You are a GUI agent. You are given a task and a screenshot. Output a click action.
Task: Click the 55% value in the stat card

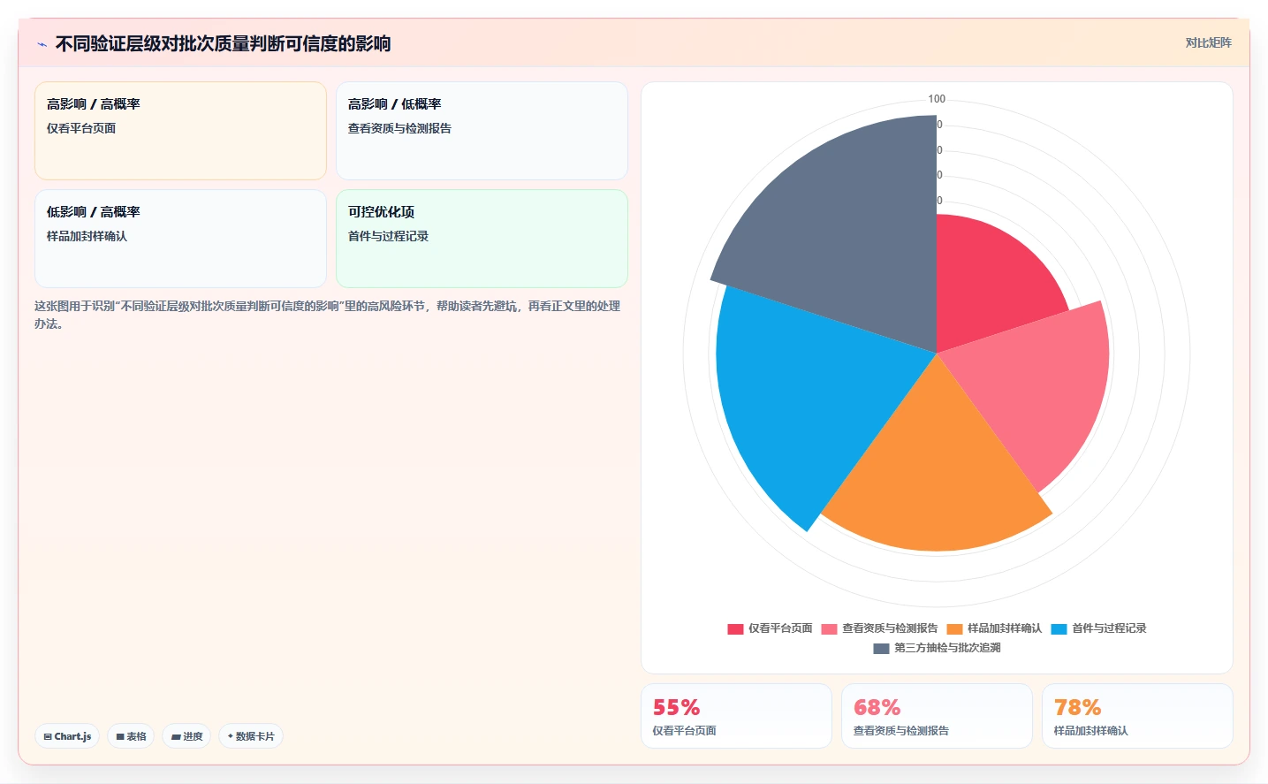(676, 707)
